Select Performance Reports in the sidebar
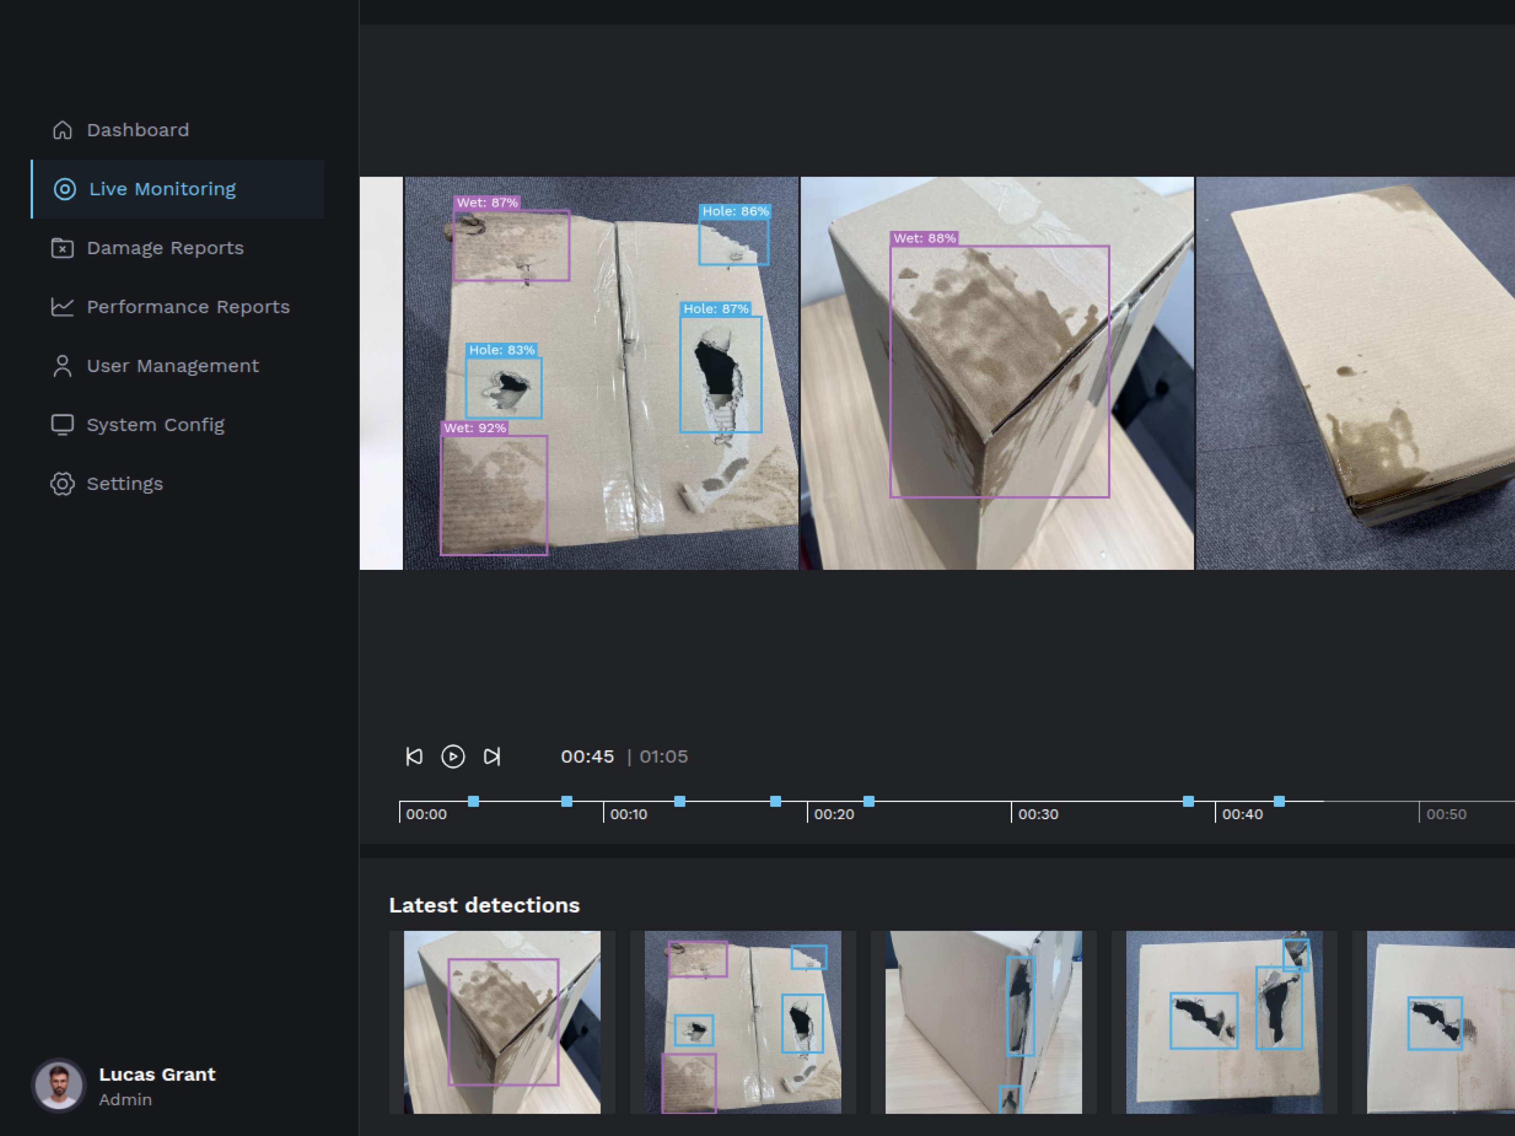 [x=188, y=307]
